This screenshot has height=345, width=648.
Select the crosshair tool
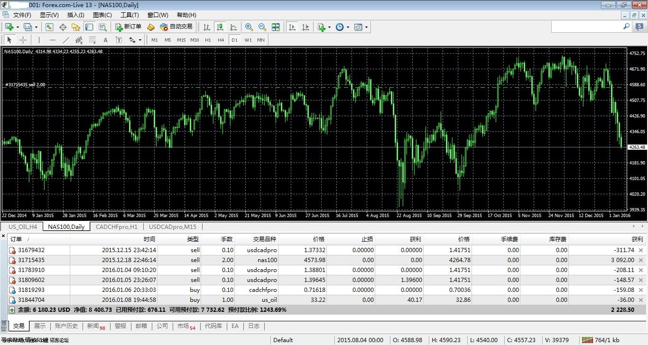[23, 40]
